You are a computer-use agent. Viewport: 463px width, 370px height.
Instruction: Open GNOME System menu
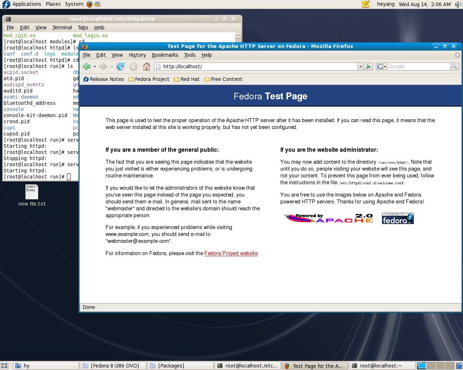74,4
